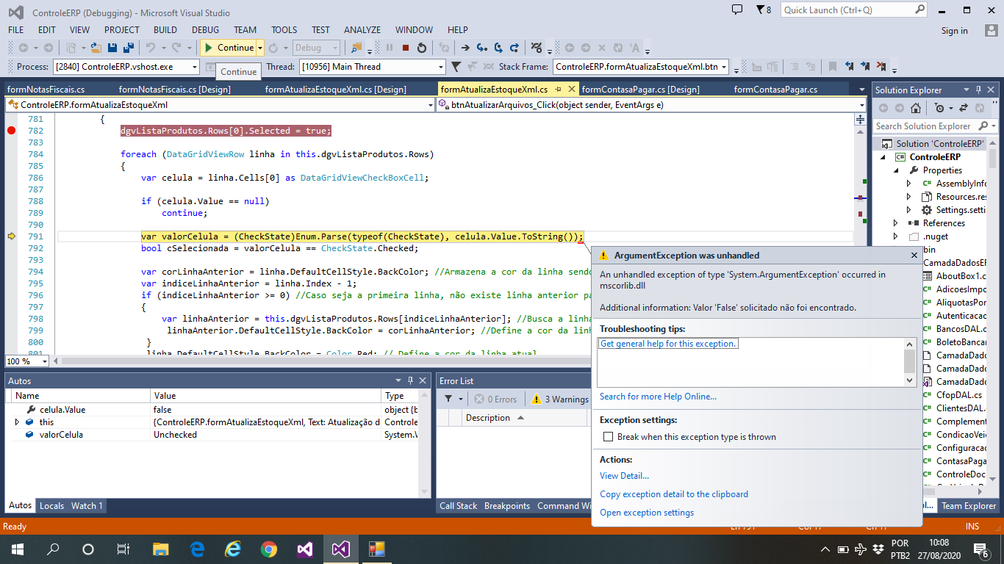Toggle the 0 Errors filter
1004x564 pixels.
coord(495,399)
